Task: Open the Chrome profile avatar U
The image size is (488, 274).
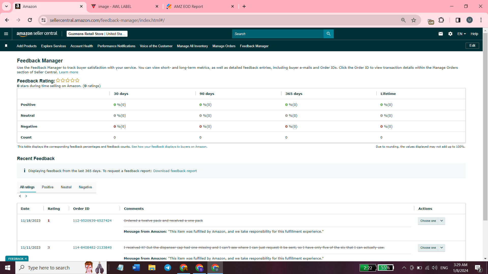Action: click(x=469, y=20)
